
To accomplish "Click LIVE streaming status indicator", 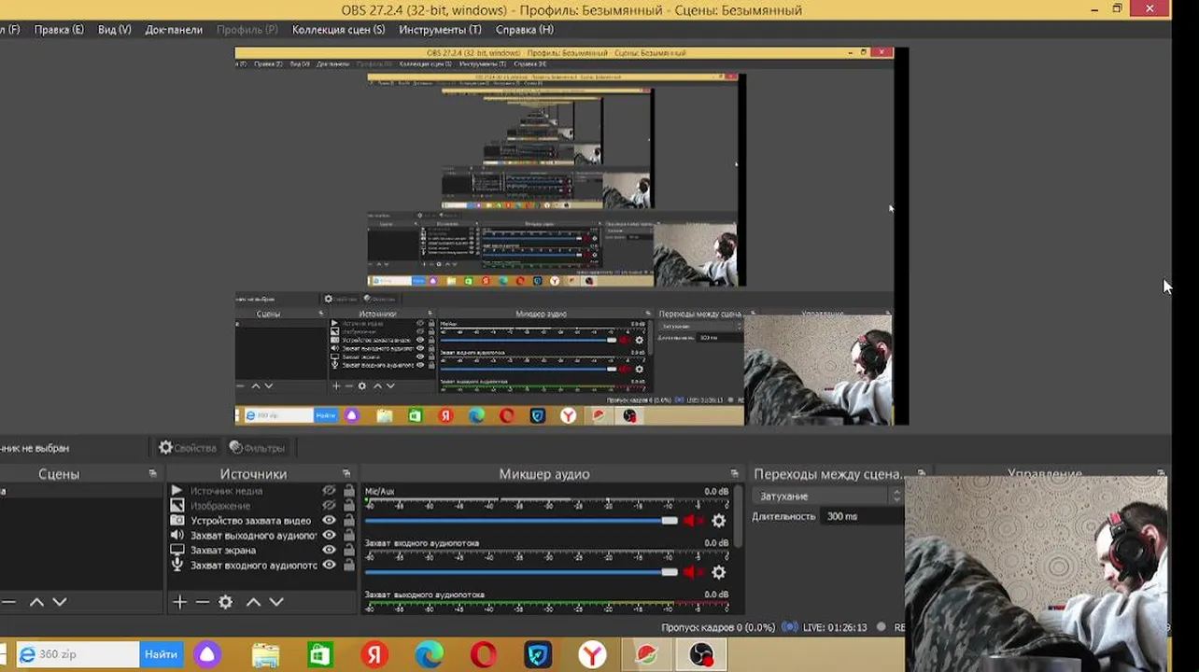I will (825, 627).
